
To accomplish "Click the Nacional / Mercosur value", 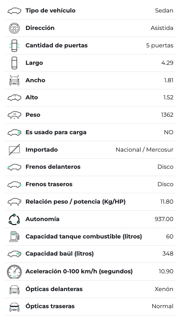I will tap(144, 150).
